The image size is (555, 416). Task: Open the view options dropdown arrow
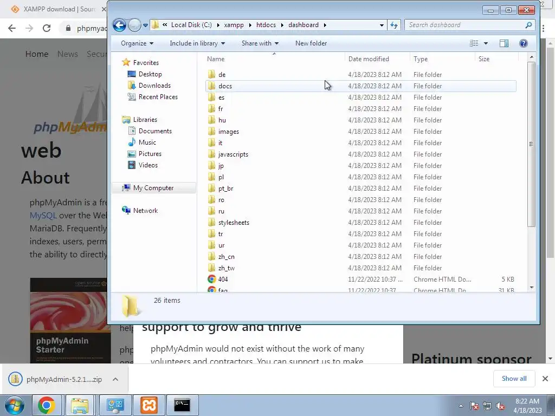486,43
